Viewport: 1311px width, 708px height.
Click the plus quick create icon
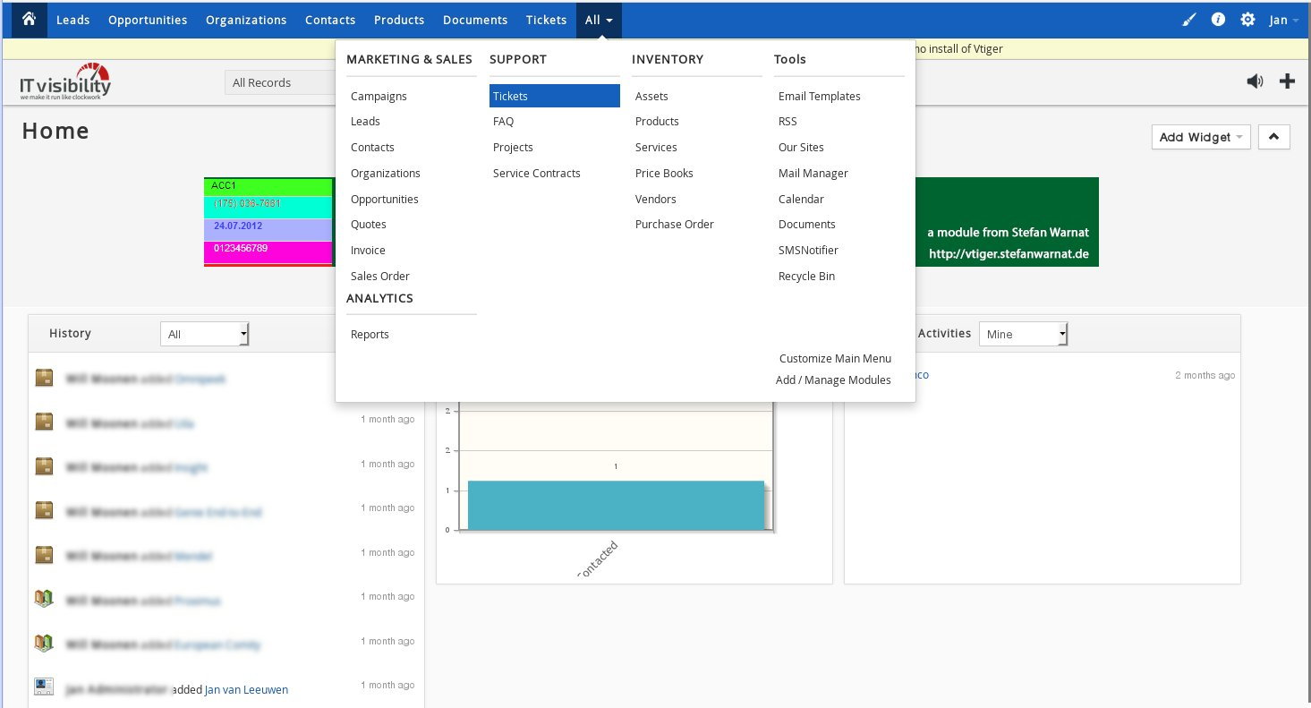1287,81
